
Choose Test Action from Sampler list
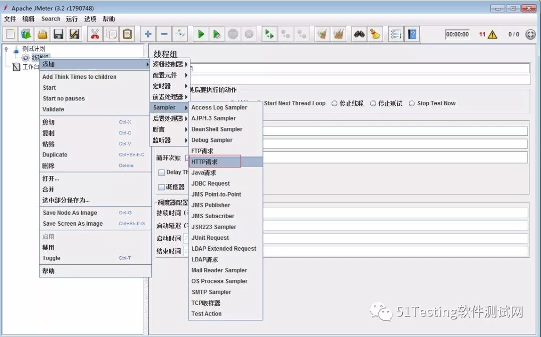click(225, 313)
